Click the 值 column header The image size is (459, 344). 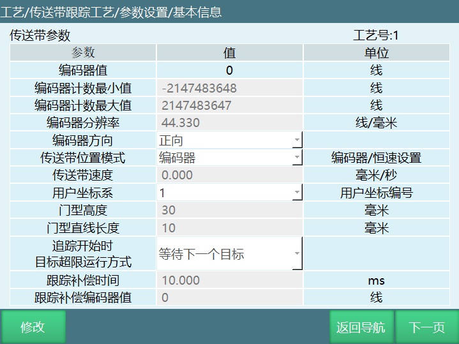pyautogui.click(x=229, y=53)
